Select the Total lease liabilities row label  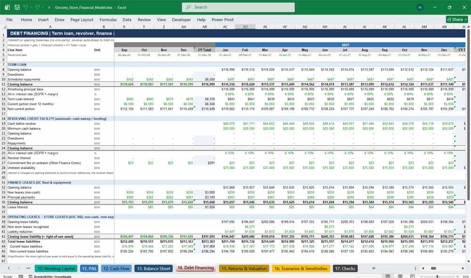point(24,241)
